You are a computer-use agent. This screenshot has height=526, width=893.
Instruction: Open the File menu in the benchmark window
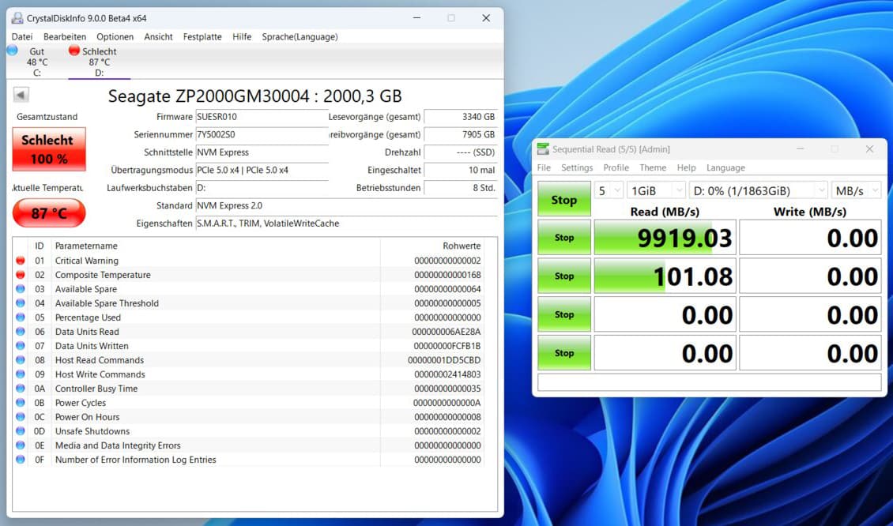(544, 168)
